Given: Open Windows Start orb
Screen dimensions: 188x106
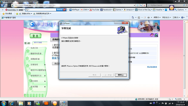Looking at the screenshot, I should (x=4, y=103).
